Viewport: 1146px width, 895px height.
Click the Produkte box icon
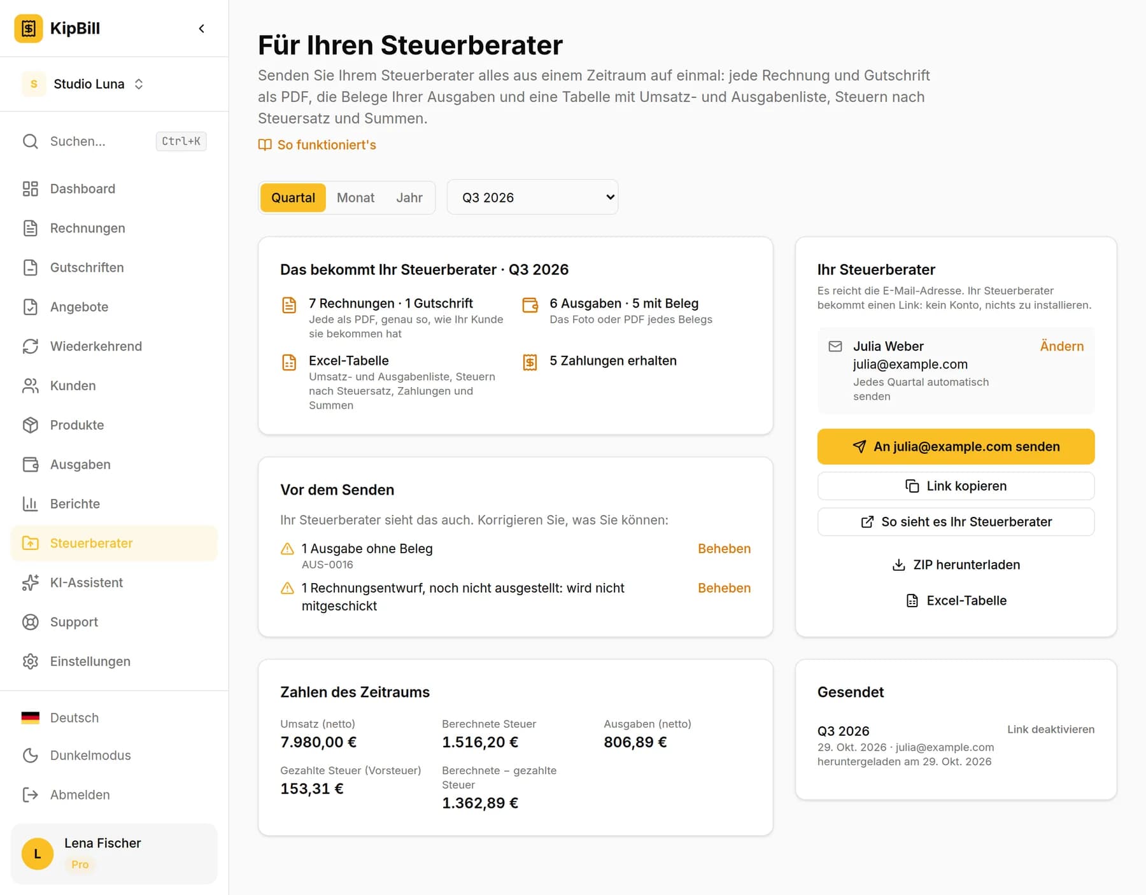tap(31, 425)
